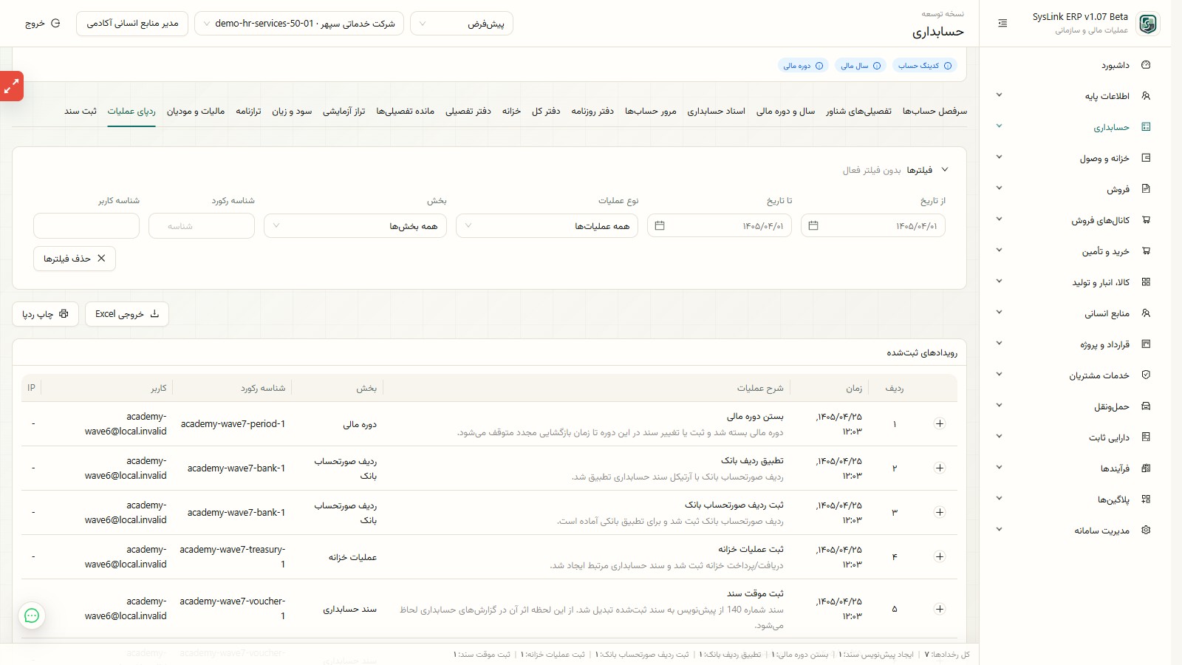Click the خروجی Excel button

pyautogui.click(x=127, y=314)
